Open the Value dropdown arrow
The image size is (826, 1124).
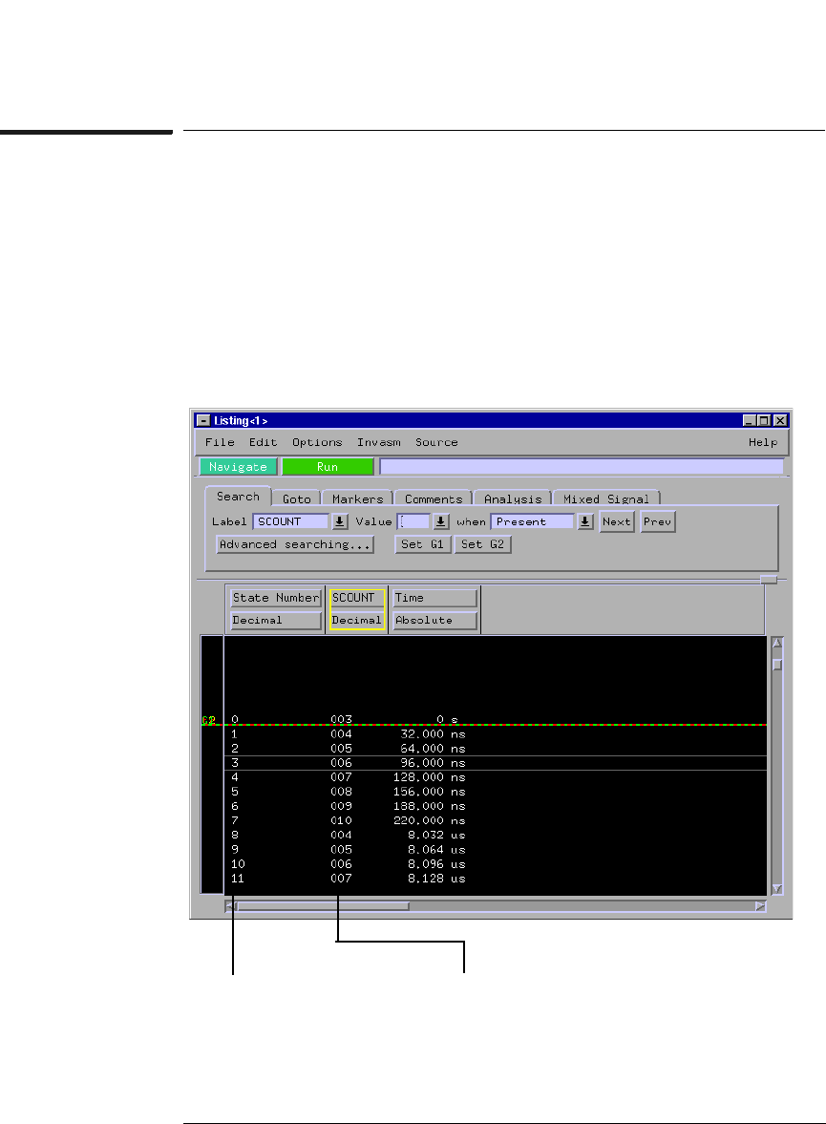[441, 521]
